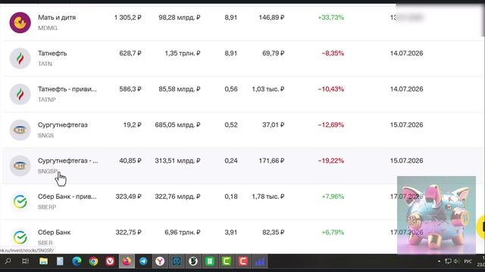Click the 1,78 тыс. ₽ value
The image size is (485, 272).
(x=268, y=196)
